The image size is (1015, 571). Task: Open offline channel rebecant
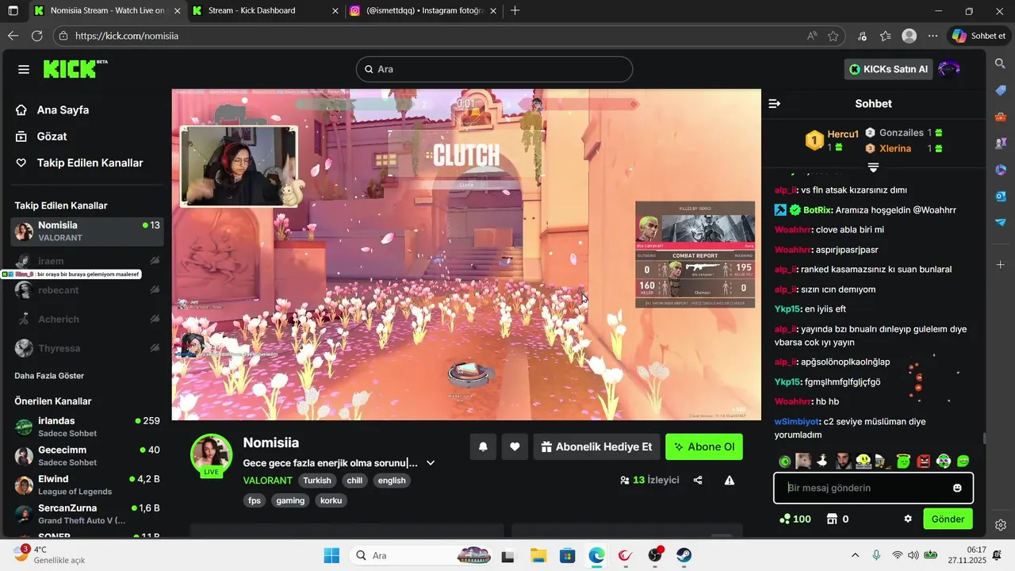[88, 289]
